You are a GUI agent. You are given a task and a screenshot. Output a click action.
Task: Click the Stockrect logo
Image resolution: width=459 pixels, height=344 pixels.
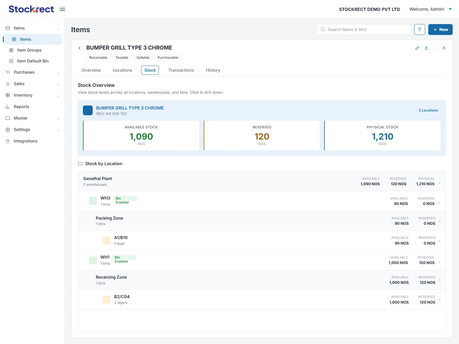click(31, 9)
